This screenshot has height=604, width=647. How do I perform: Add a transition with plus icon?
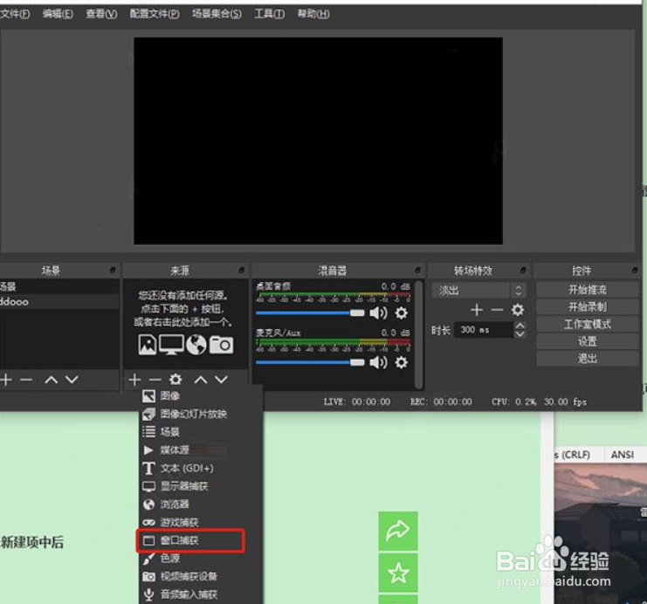pyautogui.click(x=477, y=310)
